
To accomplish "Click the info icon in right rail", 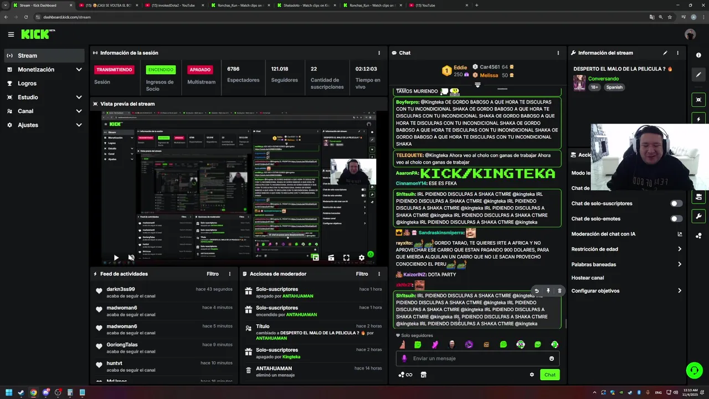I will pos(698,55).
